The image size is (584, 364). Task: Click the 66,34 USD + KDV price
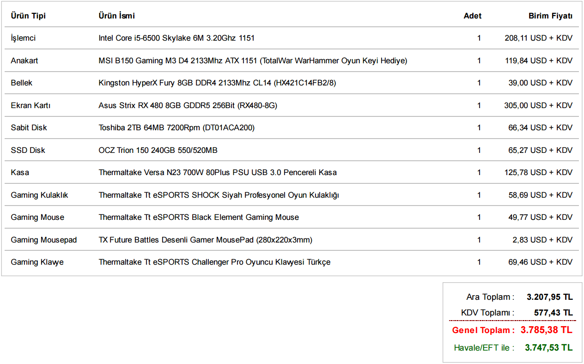coord(541,127)
